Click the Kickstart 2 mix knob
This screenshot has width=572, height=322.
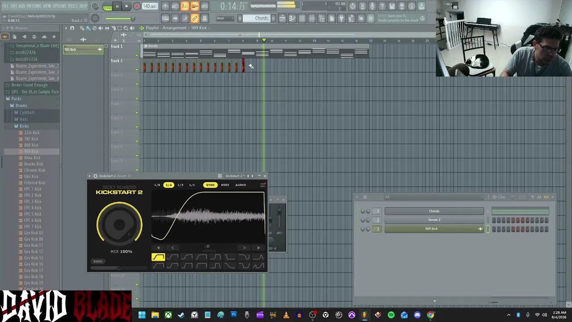click(119, 225)
